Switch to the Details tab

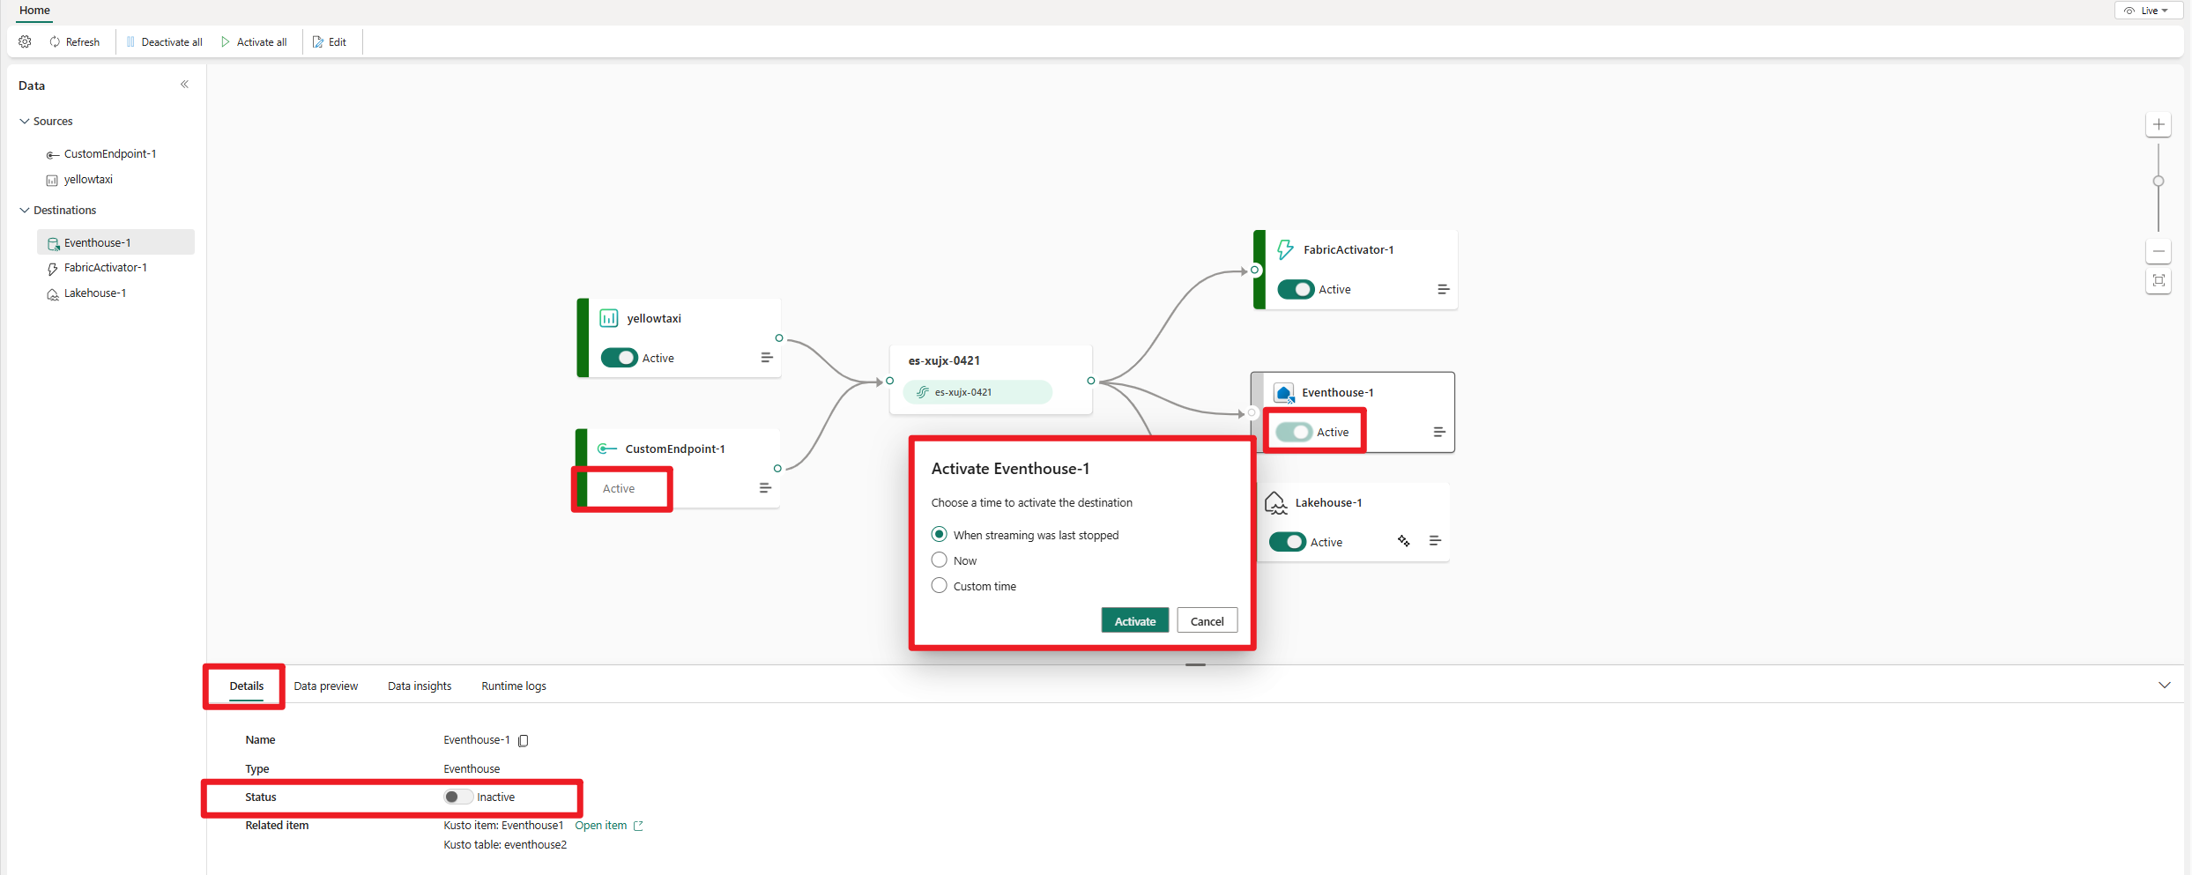point(247,686)
